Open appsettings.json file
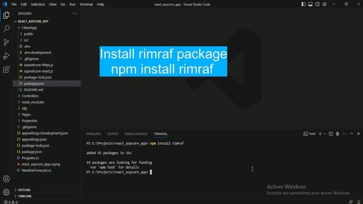Image resolution: width=363 pixels, height=204 pixels. coord(47,139)
